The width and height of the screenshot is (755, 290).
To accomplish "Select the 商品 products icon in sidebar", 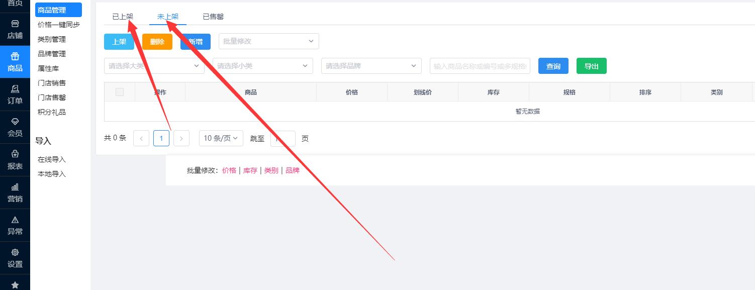I will (x=15, y=62).
